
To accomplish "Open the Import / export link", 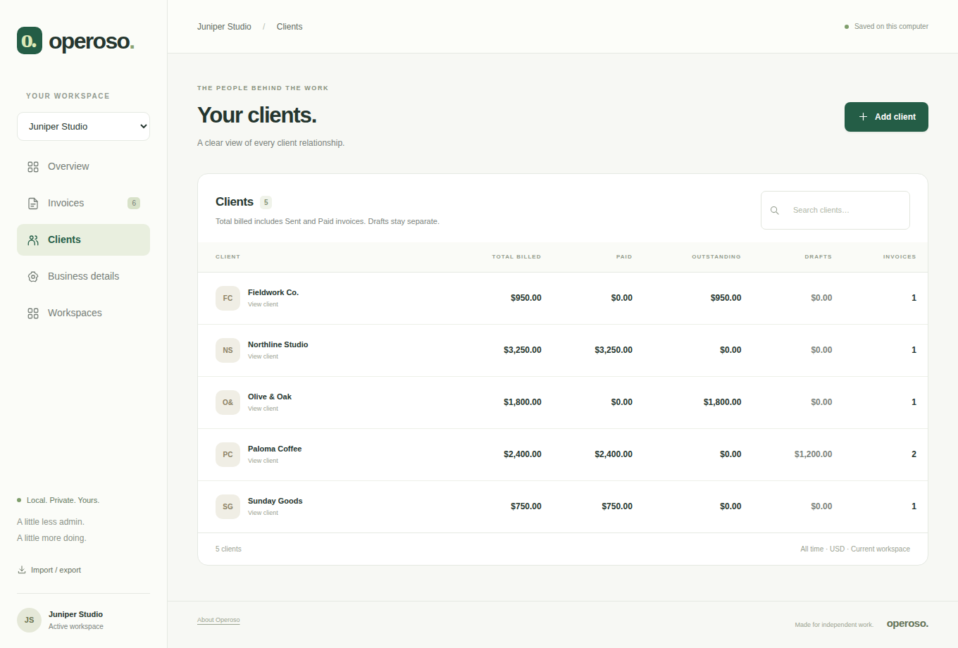I will point(49,570).
